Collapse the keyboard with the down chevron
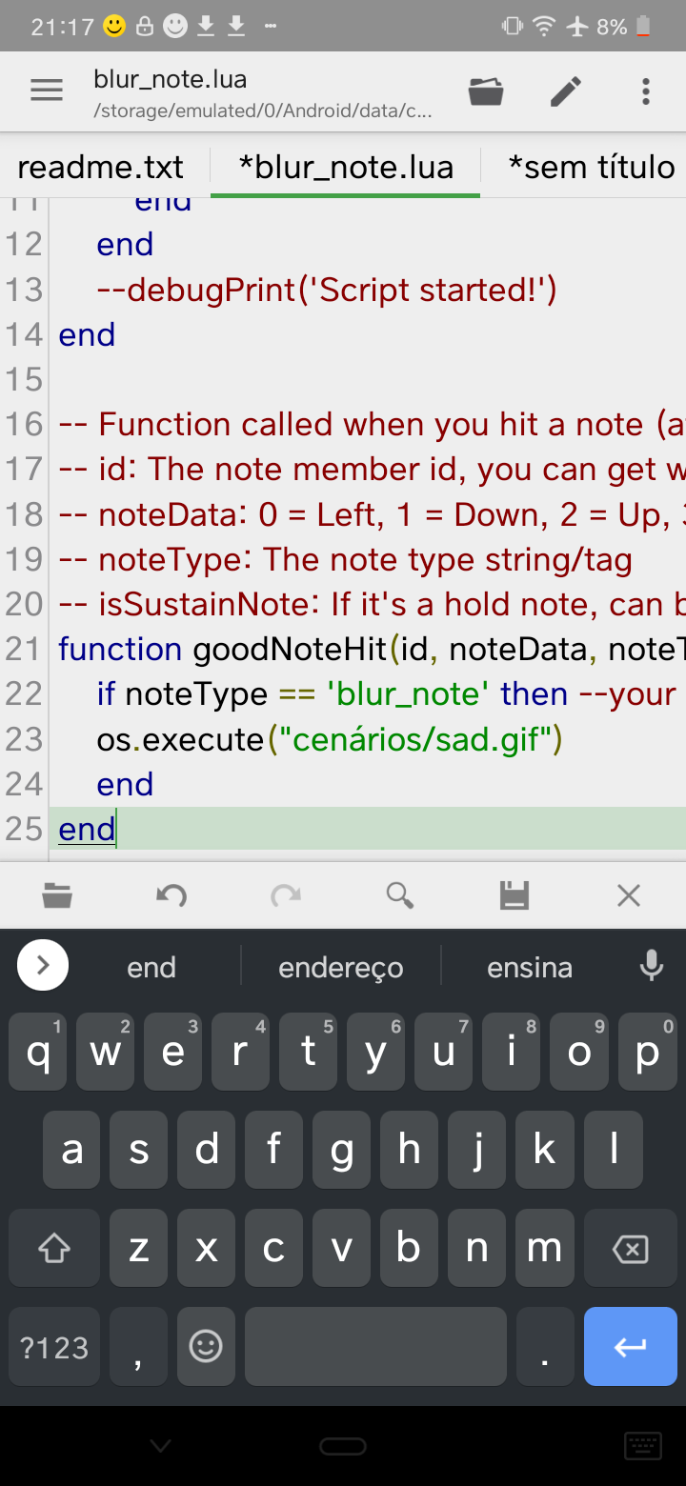The width and height of the screenshot is (686, 1486). tap(159, 1445)
